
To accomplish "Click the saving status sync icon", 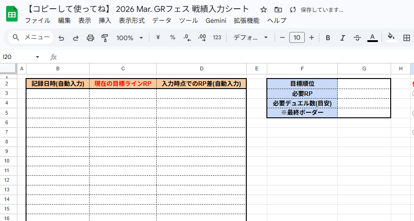I will [x=292, y=10].
